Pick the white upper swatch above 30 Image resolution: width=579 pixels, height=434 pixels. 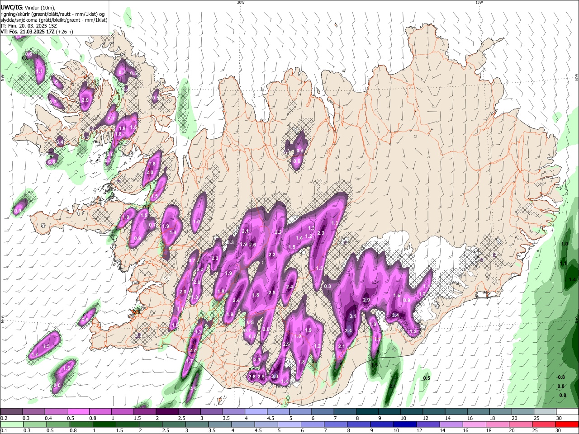[567, 412]
